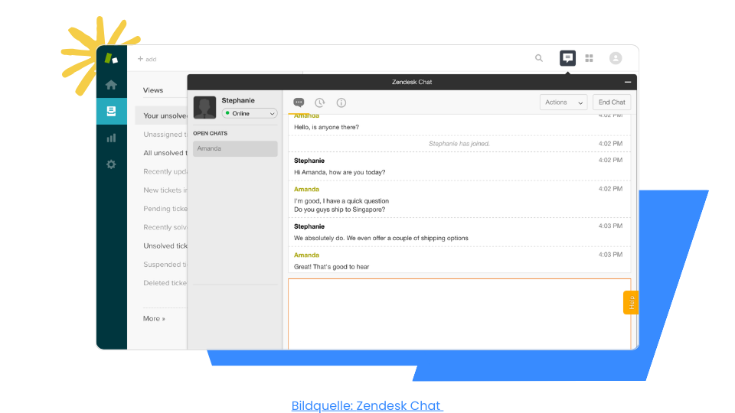Select the Unassigned tickets view
The image size is (735, 413).
[165, 135]
